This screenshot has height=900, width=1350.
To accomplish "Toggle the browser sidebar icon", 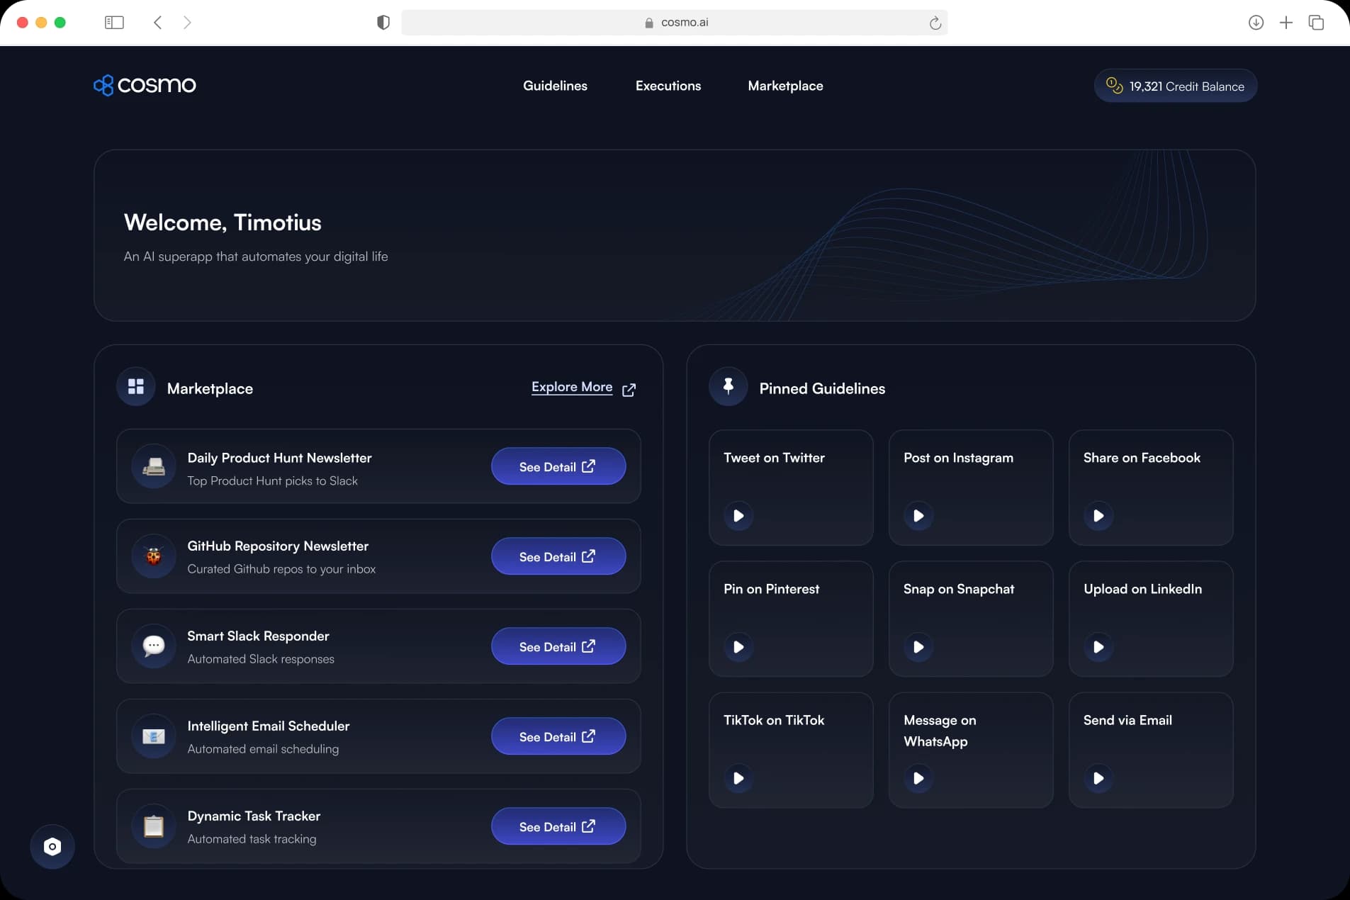I will [114, 23].
